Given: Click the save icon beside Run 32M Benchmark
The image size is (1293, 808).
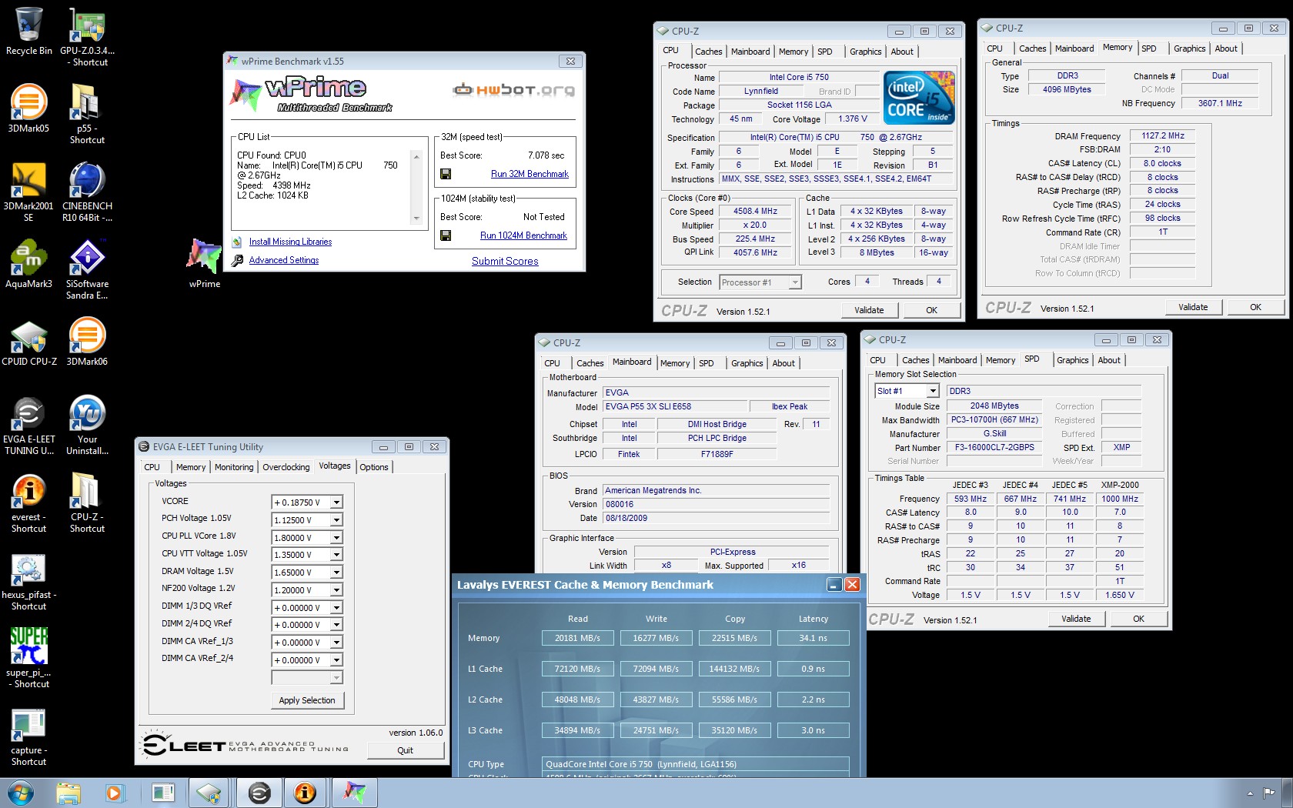Looking at the screenshot, I should pyautogui.click(x=445, y=174).
